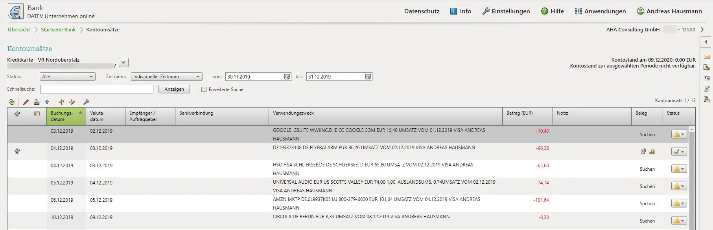Image resolution: width=713 pixels, height=230 pixels.
Task: Open the status dropdown for the AMZN MKTP row
Action: [679, 203]
